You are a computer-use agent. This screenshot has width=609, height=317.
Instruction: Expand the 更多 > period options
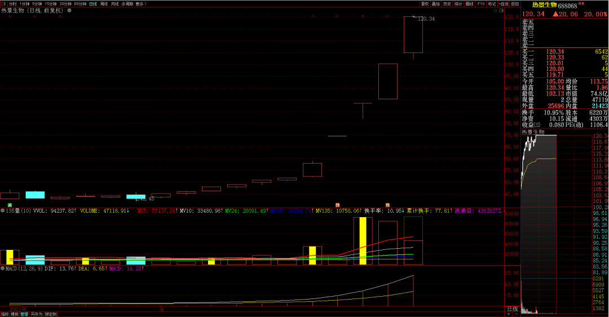click(141, 3)
